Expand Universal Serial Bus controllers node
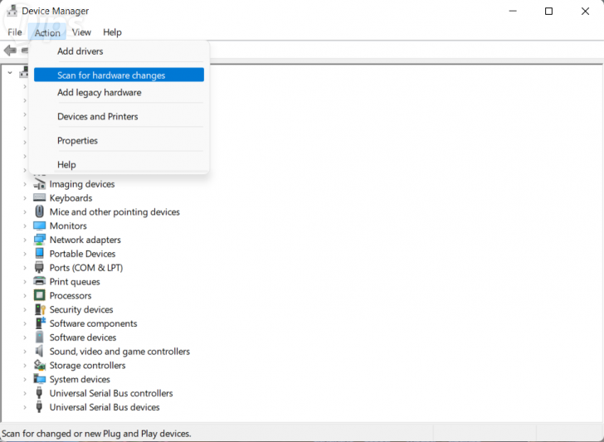This screenshot has height=442, width=604. point(25,393)
